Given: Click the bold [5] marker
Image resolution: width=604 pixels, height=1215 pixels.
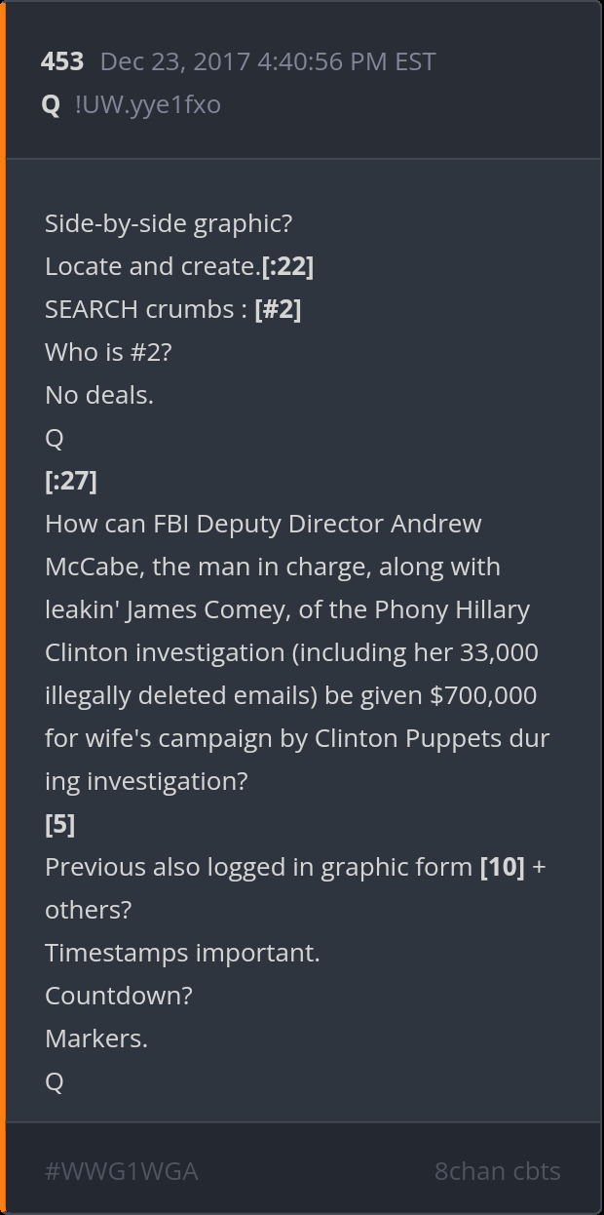Looking at the screenshot, I should [x=59, y=824].
